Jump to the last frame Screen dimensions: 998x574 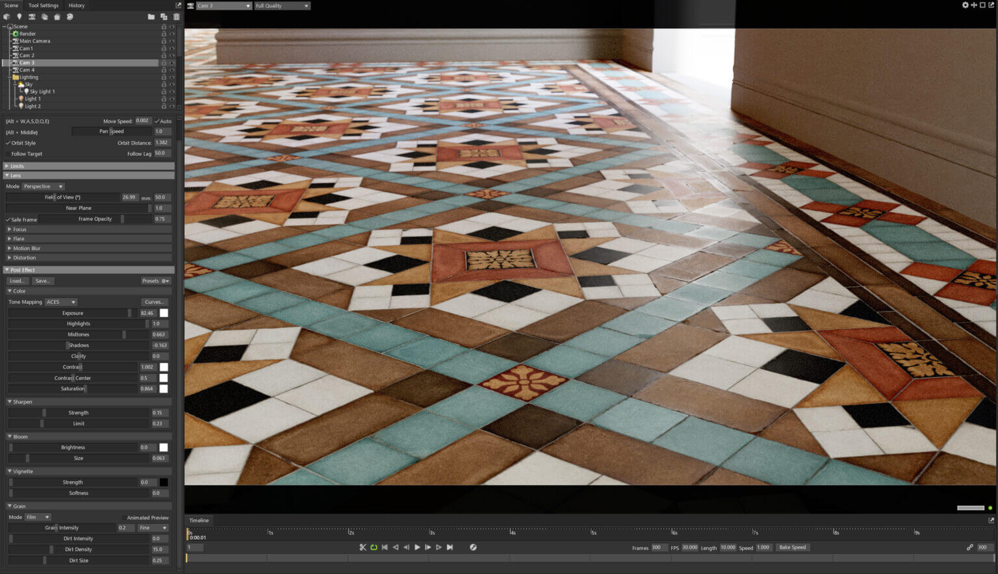tap(450, 547)
